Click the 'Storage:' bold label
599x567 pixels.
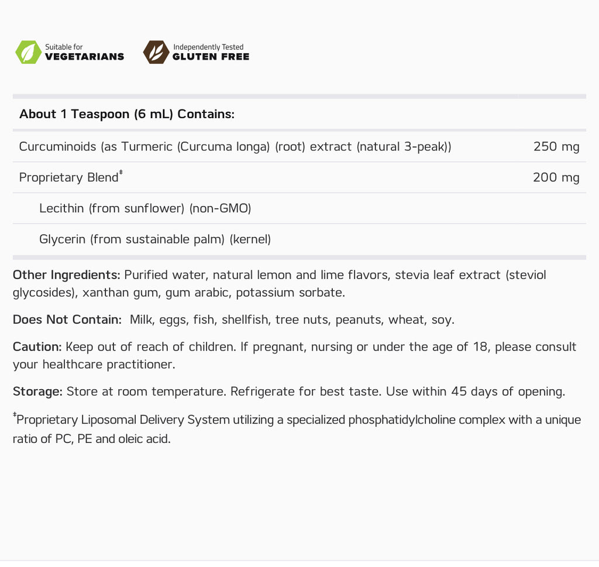(37, 391)
